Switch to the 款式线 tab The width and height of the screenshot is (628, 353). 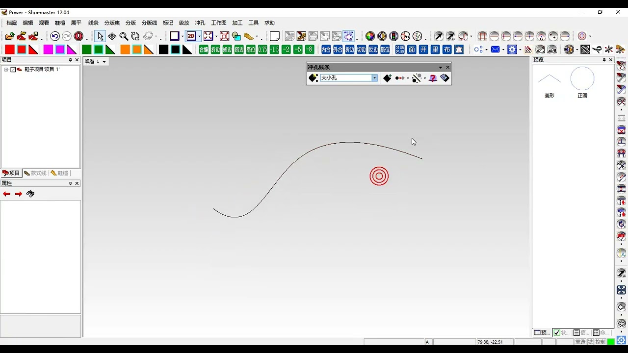click(x=35, y=173)
